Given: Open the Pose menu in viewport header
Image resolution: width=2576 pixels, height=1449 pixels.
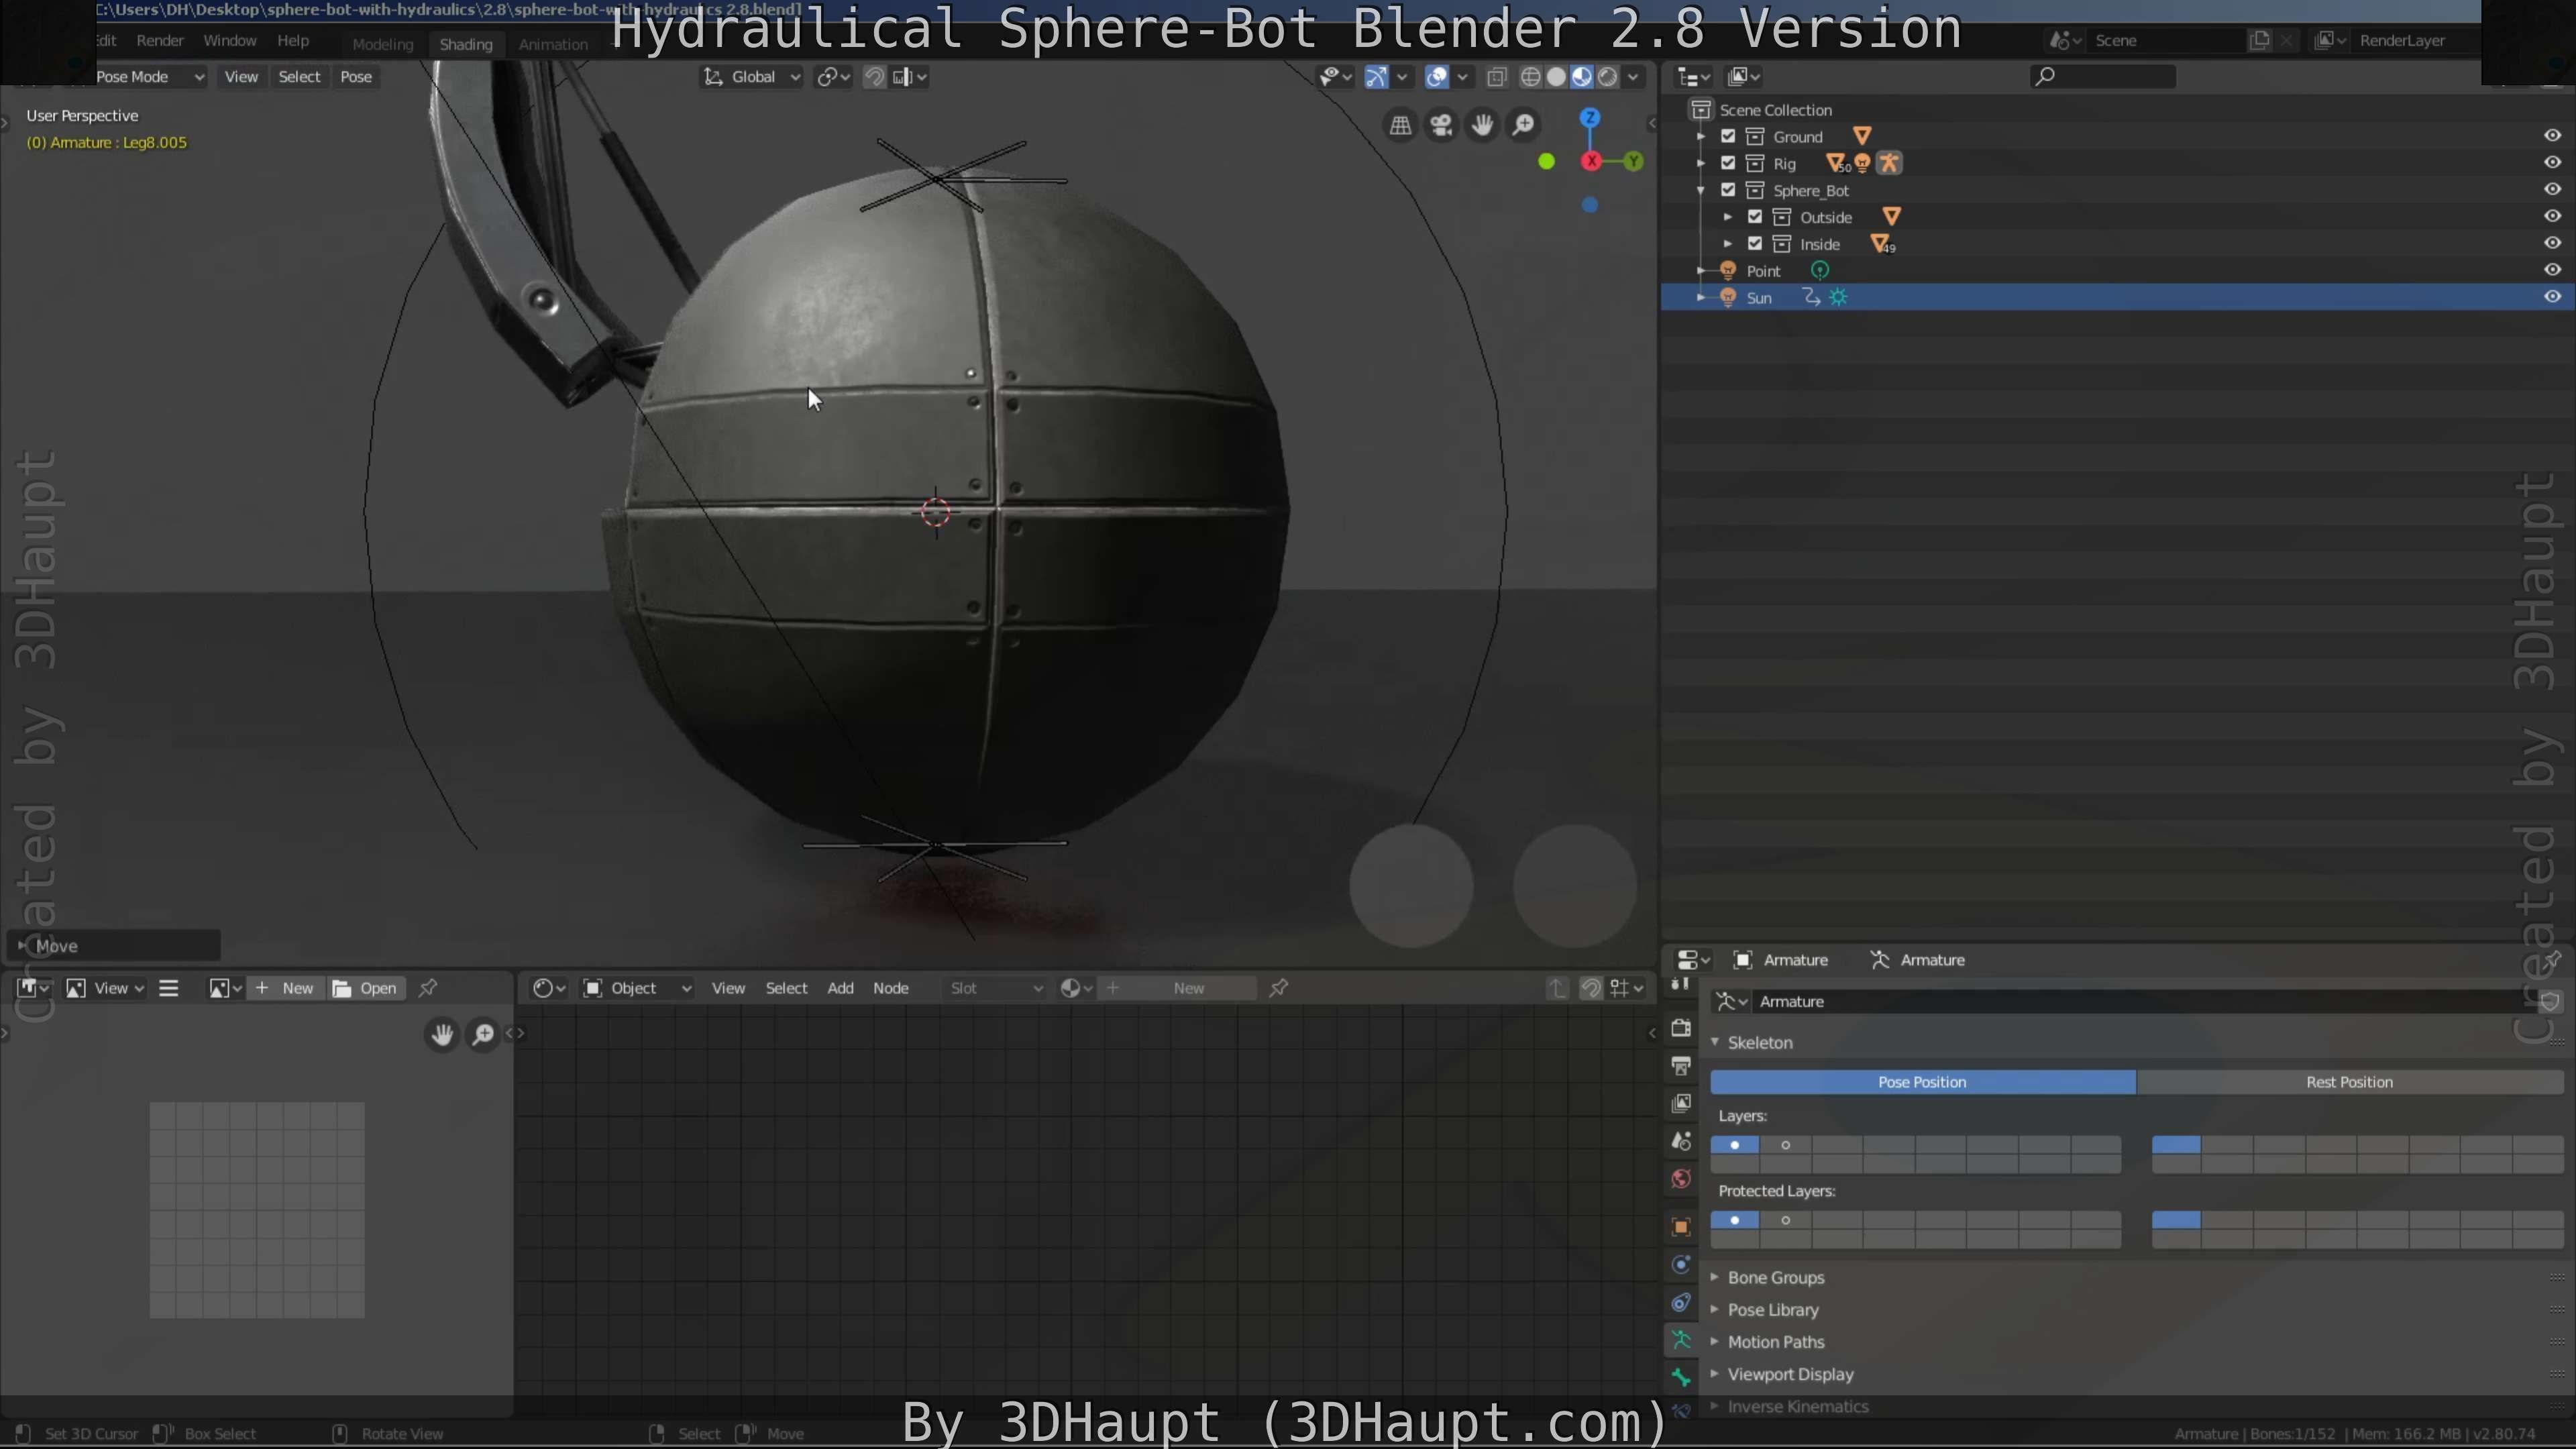Looking at the screenshot, I should click(355, 77).
